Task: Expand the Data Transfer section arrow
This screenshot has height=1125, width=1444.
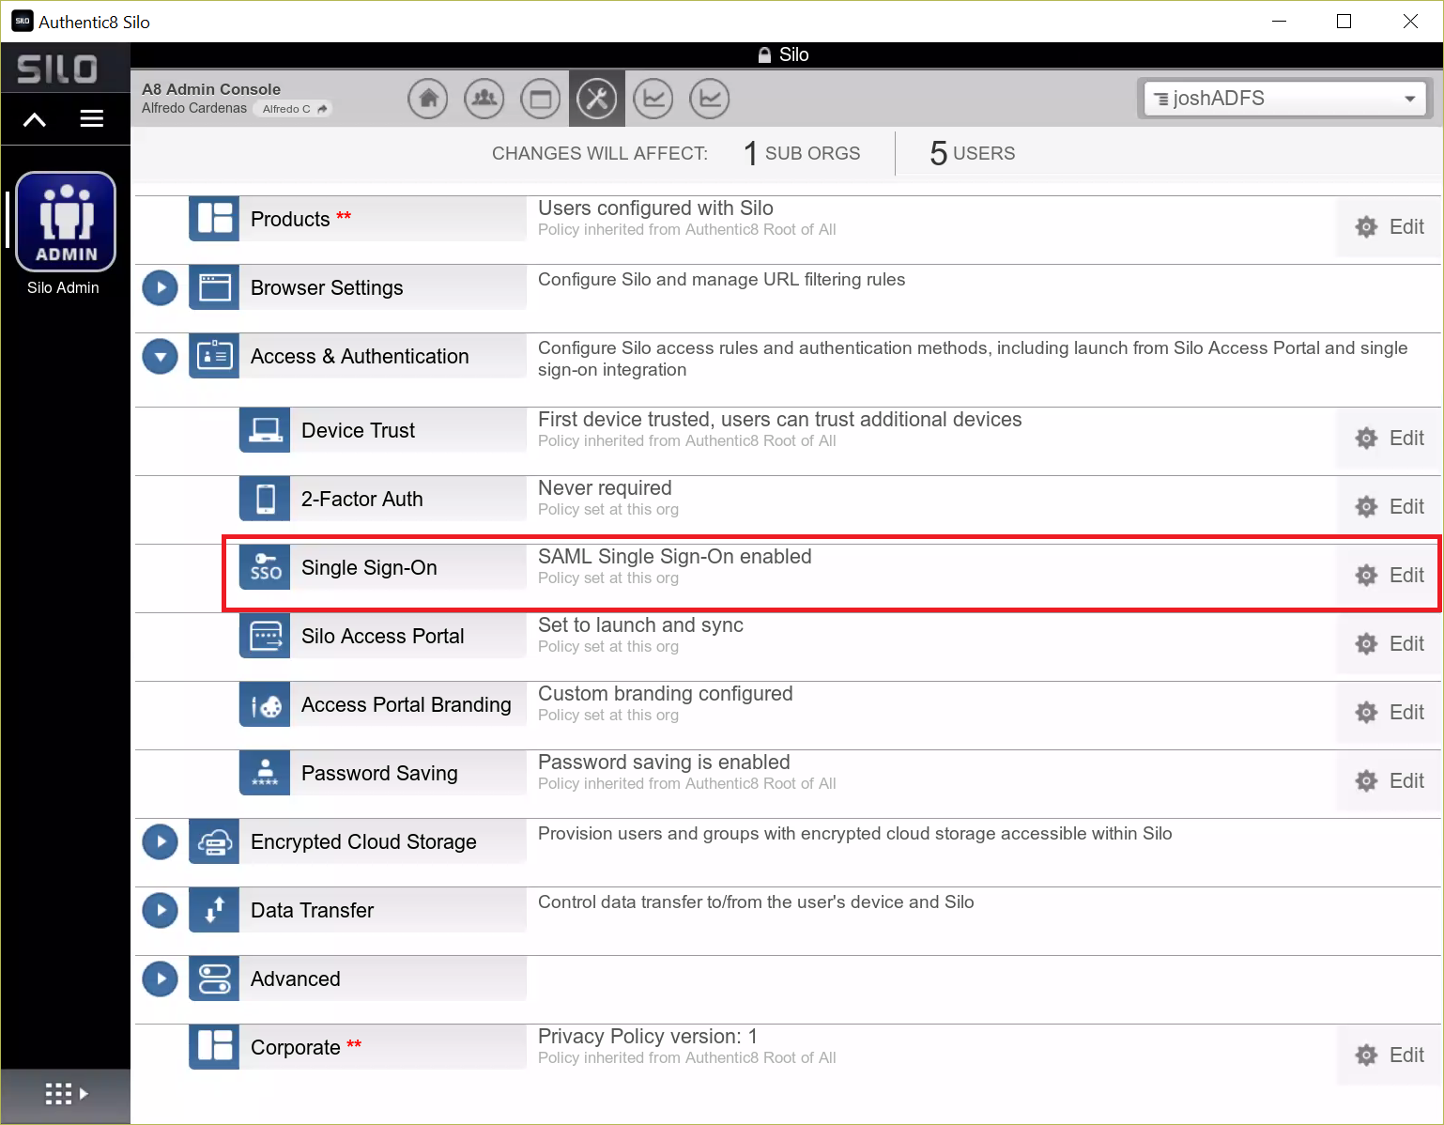Action: pyautogui.click(x=161, y=910)
